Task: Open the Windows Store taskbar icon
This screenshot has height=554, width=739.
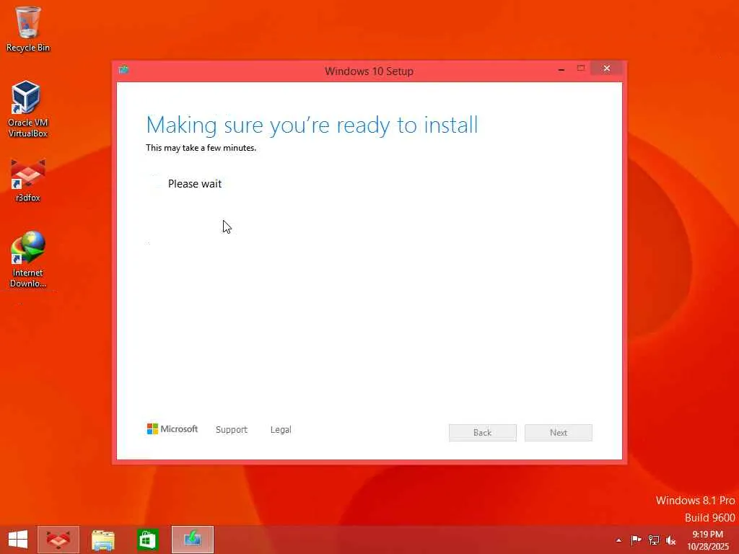Action: click(x=147, y=540)
